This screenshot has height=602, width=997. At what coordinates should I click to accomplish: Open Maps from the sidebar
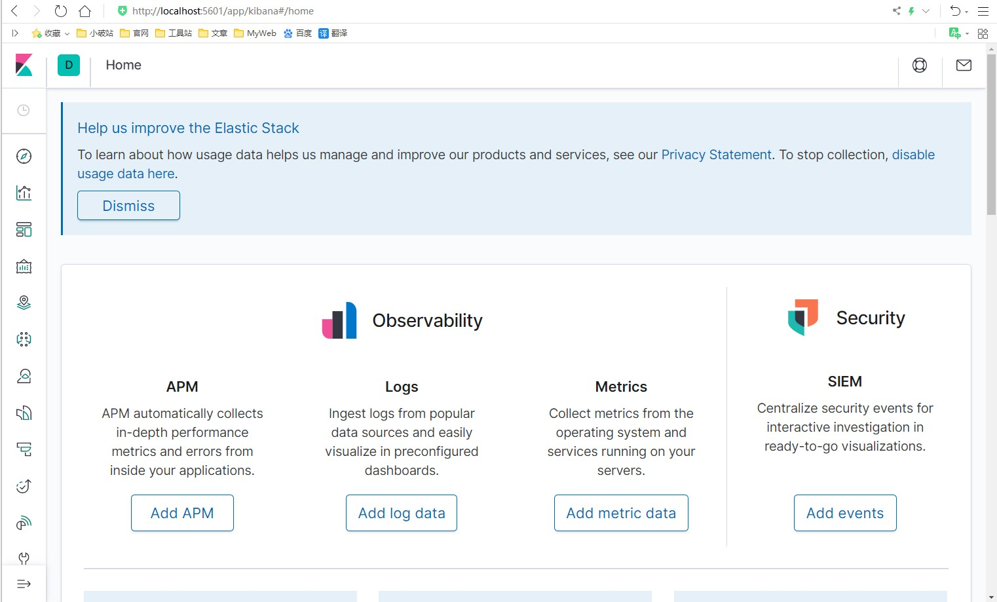(x=24, y=303)
